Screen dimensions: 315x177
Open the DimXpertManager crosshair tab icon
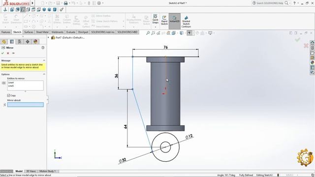(28, 41)
